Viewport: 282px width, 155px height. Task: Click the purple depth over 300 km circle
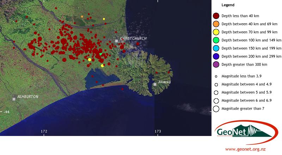(216, 64)
